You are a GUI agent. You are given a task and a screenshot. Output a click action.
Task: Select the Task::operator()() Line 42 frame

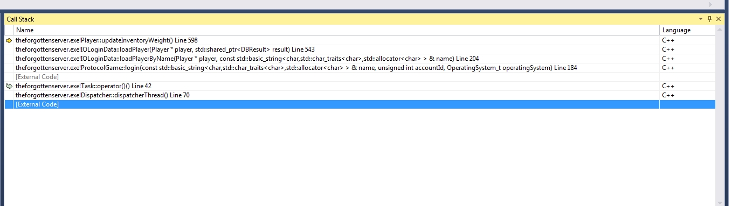coord(360,86)
